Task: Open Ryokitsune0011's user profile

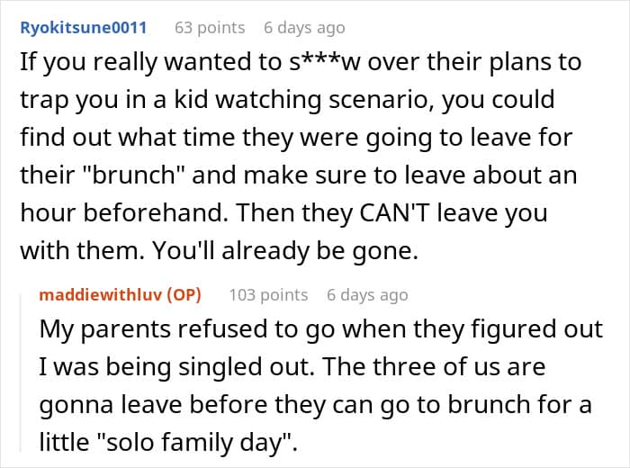Action: point(82,28)
